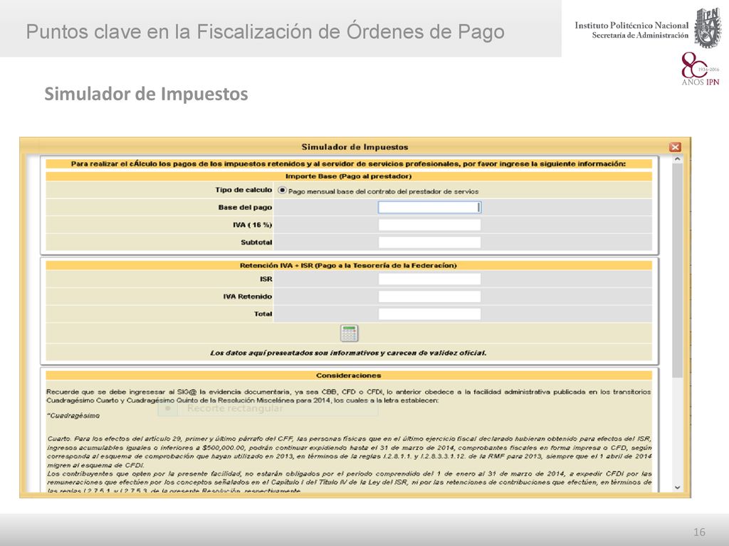
Task: Click the 'Consideraciones' section header
Action: (349, 375)
